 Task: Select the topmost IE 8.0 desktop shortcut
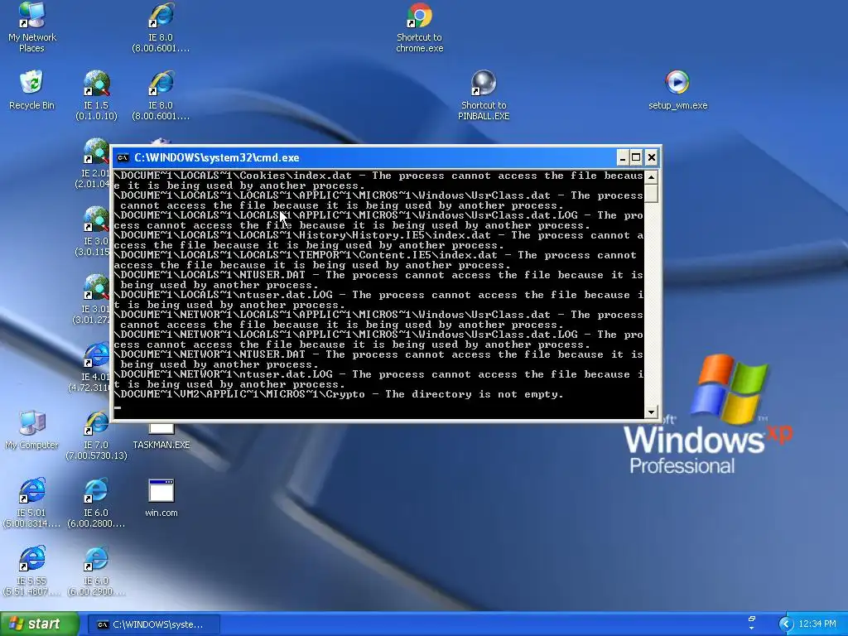pyautogui.click(x=161, y=27)
